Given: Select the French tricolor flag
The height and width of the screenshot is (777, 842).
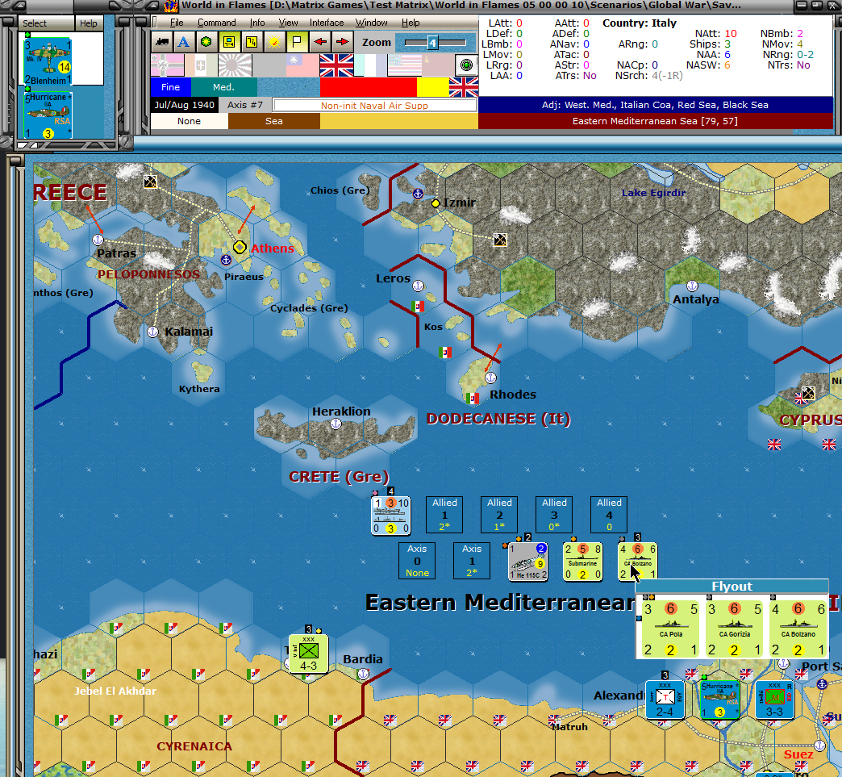Looking at the screenshot, I should pos(370,65).
